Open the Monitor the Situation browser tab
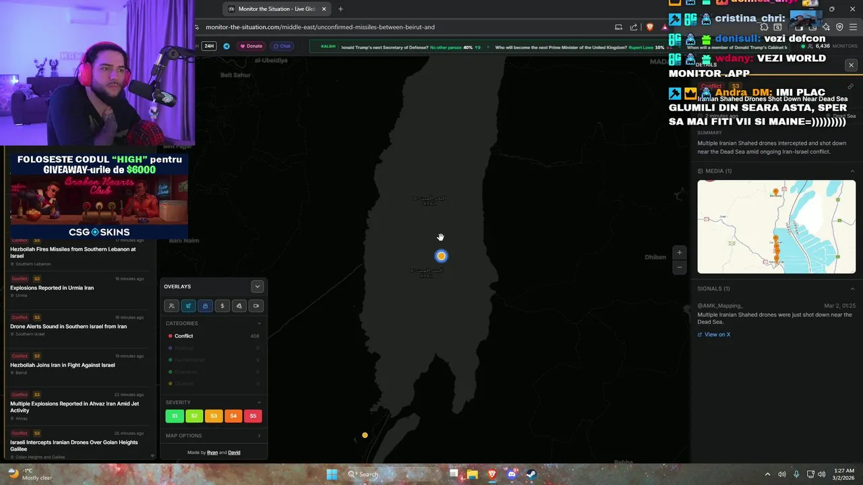863x485 pixels. click(x=276, y=9)
